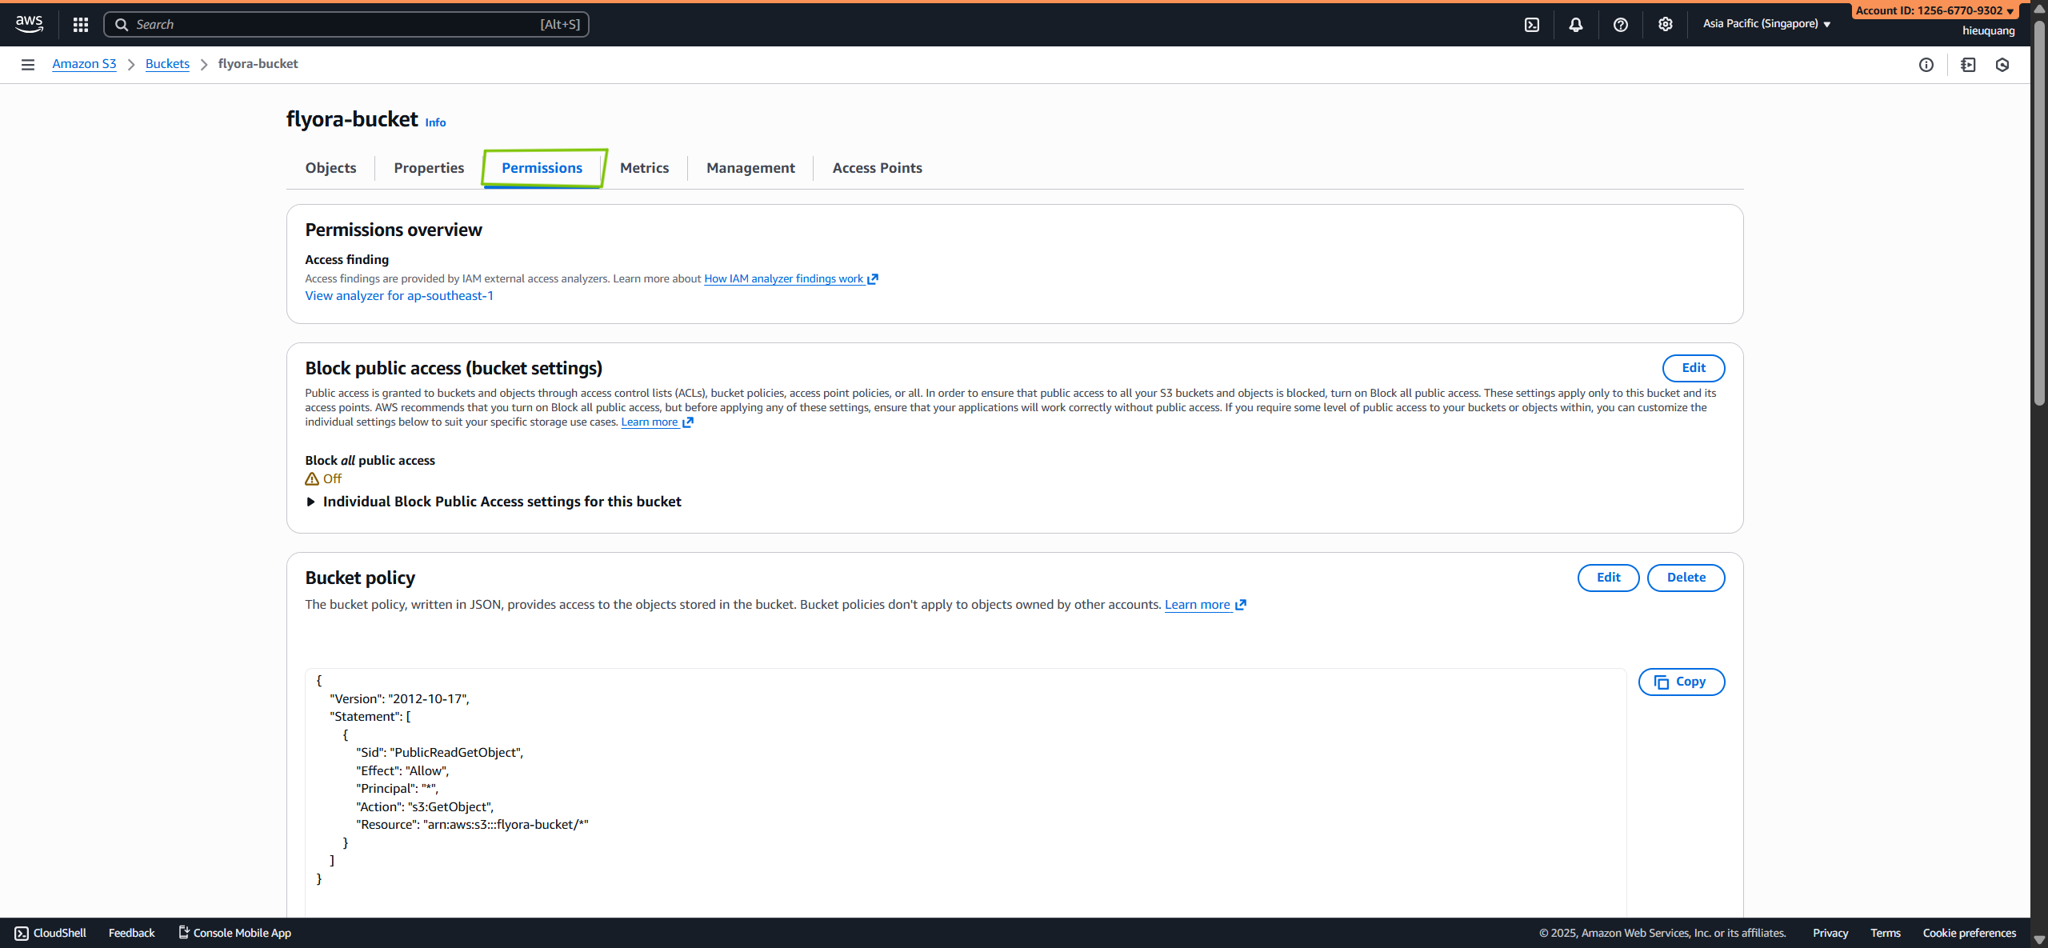Open View analyzer for ap-southeast-1

pos(398,295)
